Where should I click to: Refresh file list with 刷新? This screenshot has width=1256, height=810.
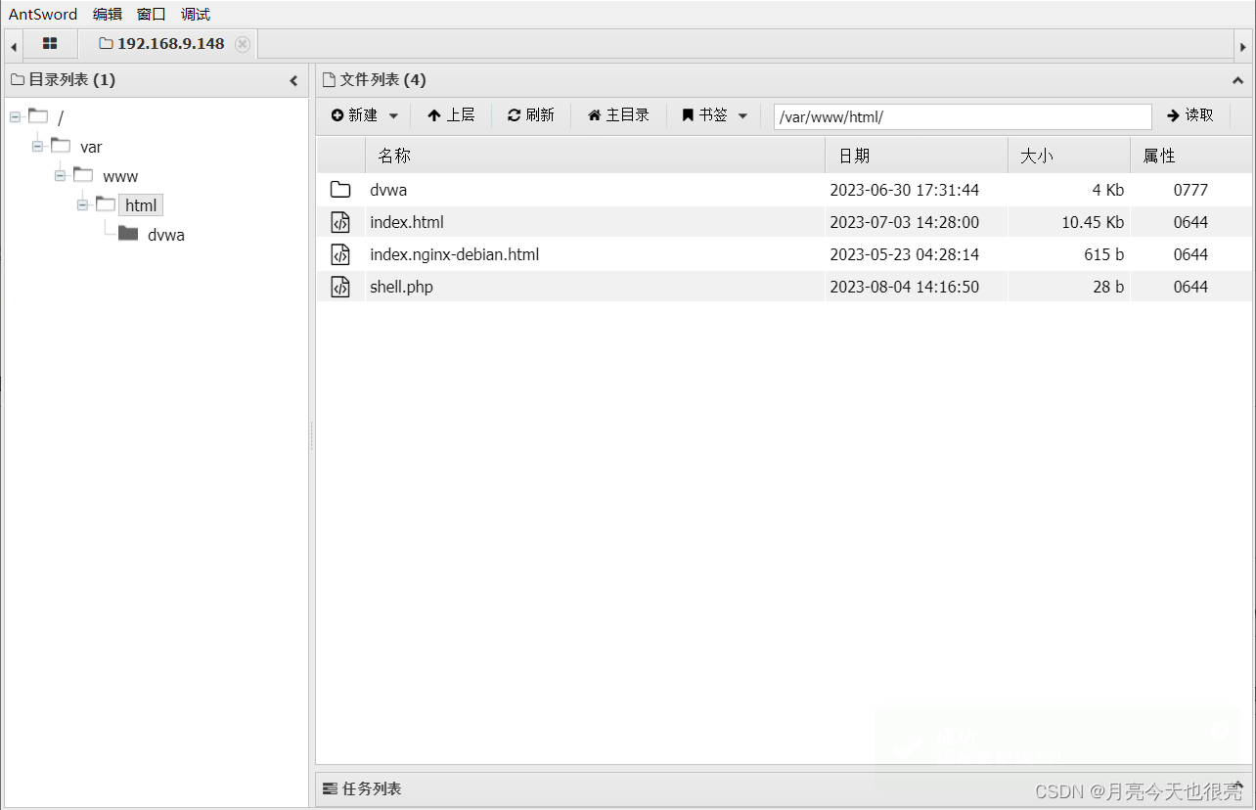[531, 115]
